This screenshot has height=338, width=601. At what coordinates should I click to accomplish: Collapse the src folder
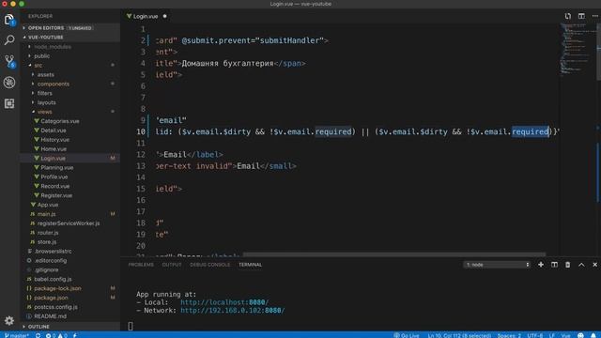click(29, 65)
